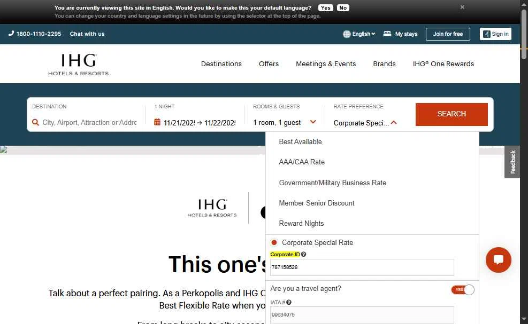Viewport: 528px width, 324px height.
Task: Click Yes on language banner
Action: coord(326,7)
